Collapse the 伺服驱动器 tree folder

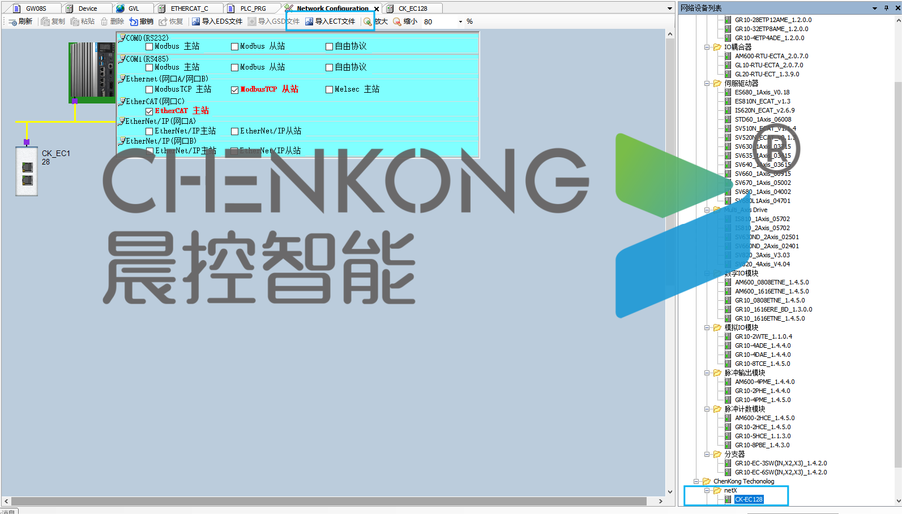tap(707, 83)
